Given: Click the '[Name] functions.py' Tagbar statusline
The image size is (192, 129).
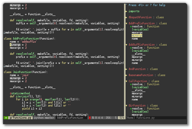Looking at the screenshot, I should click(x=140, y=118).
